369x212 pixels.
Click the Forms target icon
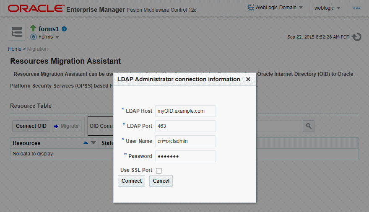click(x=34, y=37)
